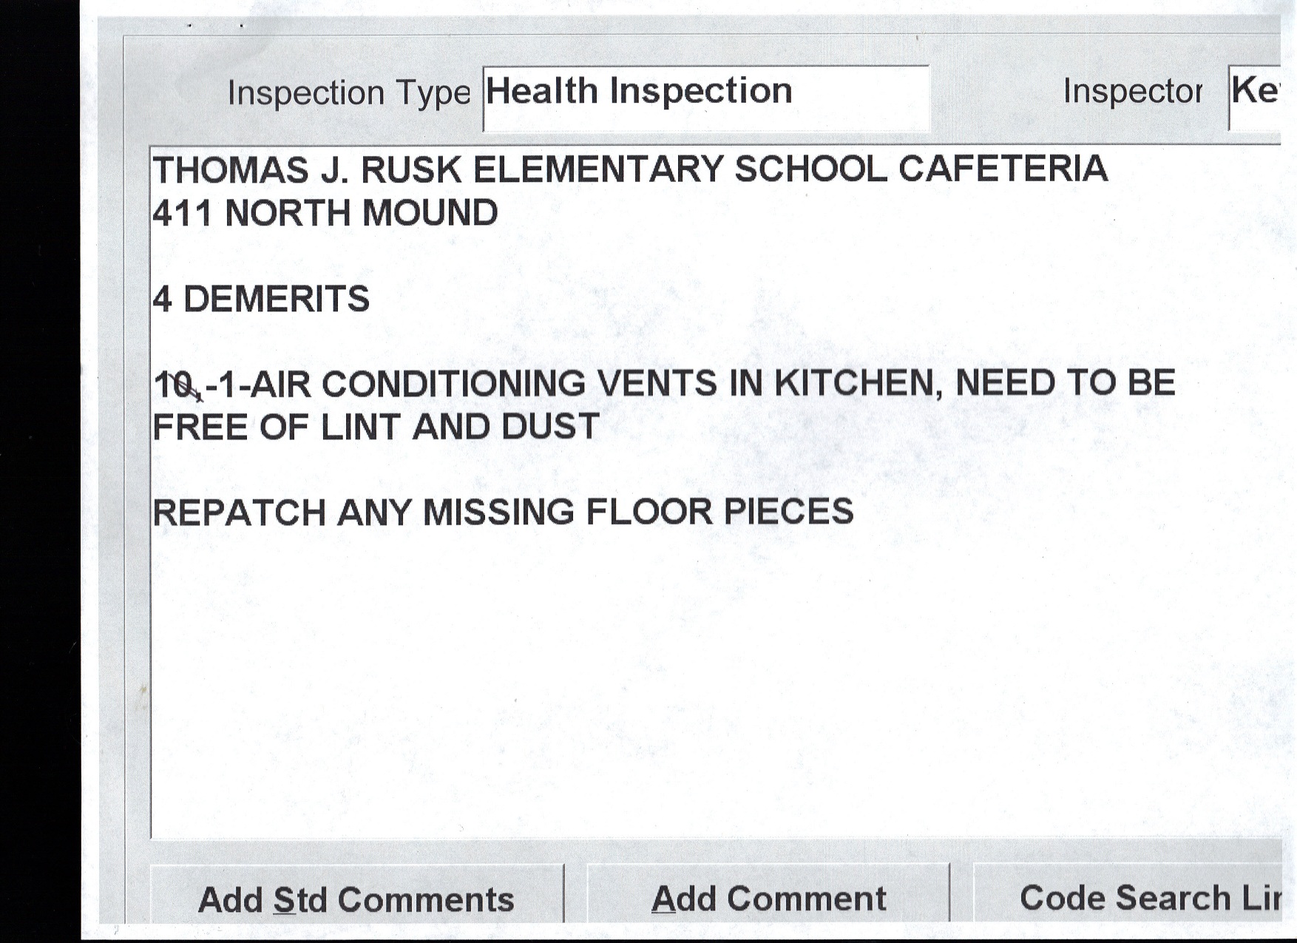Click the Inspector label text
The width and height of the screenshot is (1297, 943).
[1132, 92]
